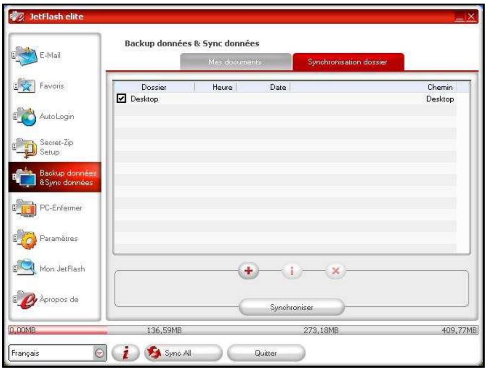This screenshot has width=486, height=369.
Task: Click the Synchroniser button
Action: click(292, 307)
